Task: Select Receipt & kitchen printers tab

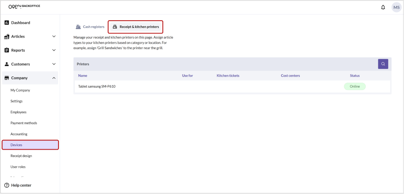Action: pyautogui.click(x=135, y=27)
